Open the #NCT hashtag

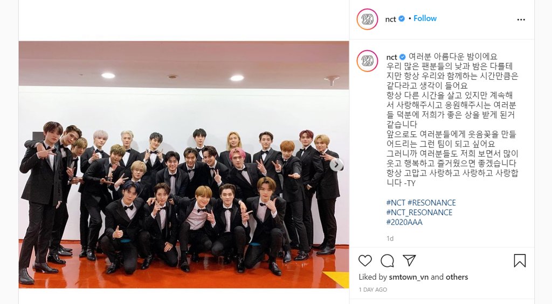pyautogui.click(x=396, y=203)
